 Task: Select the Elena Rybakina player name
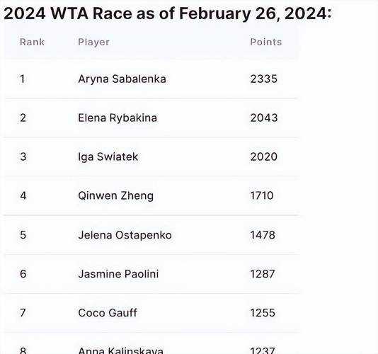point(118,118)
